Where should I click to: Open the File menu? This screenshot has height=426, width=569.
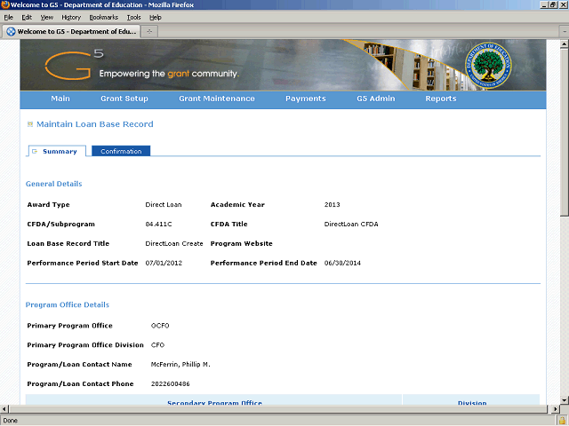[8, 18]
